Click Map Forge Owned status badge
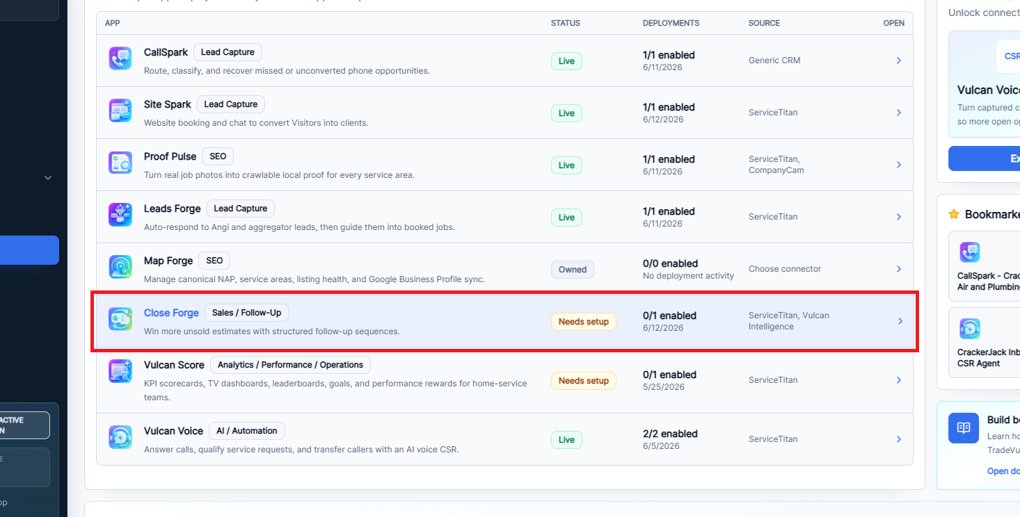Image resolution: width=1020 pixels, height=517 pixels. [573, 270]
